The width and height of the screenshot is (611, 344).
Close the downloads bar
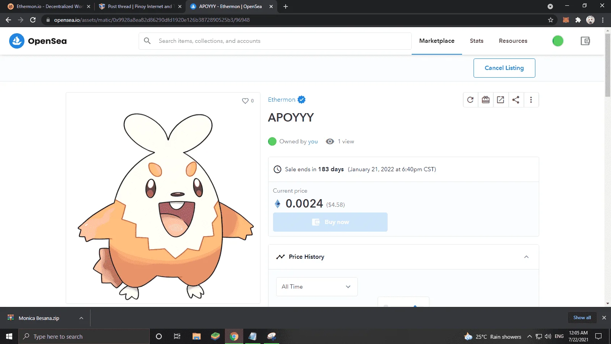tap(604, 318)
